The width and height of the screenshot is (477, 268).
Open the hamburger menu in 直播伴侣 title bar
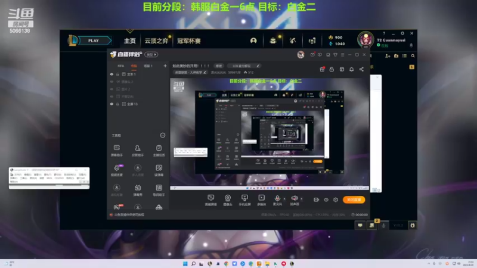(342, 55)
